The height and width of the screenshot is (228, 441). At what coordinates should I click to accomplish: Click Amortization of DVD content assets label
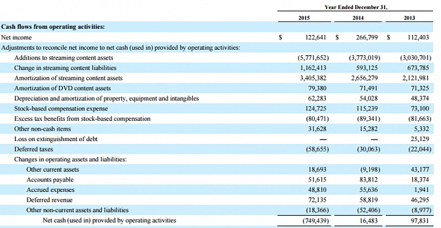coord(62,88)
